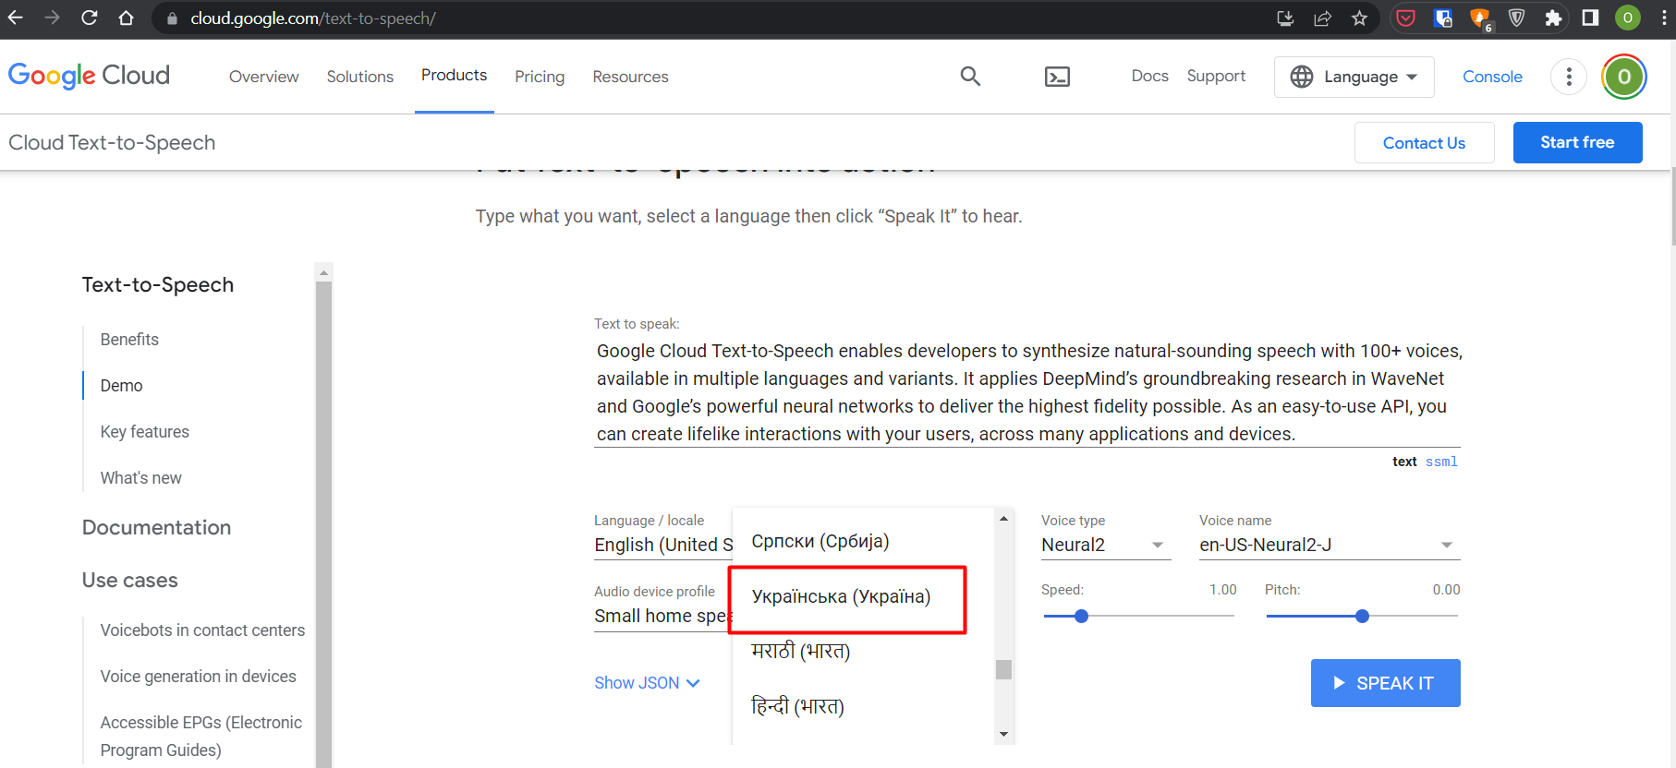The image size is (1676, 768).
Task: Activate the Cloud Shell terminal icon
Action: (1057, 77)
